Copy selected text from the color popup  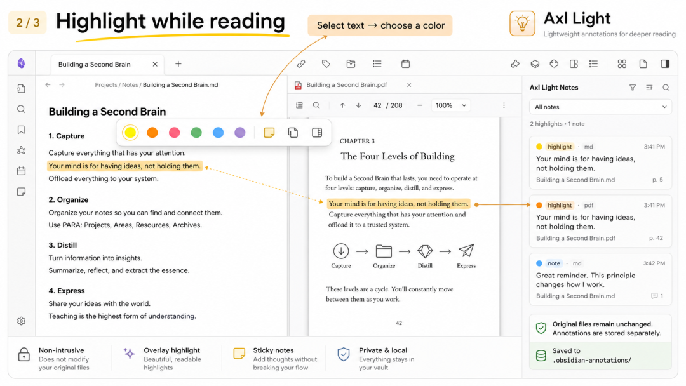coord(293,133)
